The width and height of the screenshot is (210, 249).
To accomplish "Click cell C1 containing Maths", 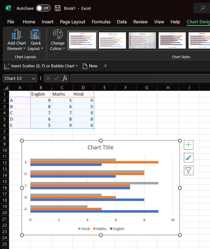I will (62, 94).
